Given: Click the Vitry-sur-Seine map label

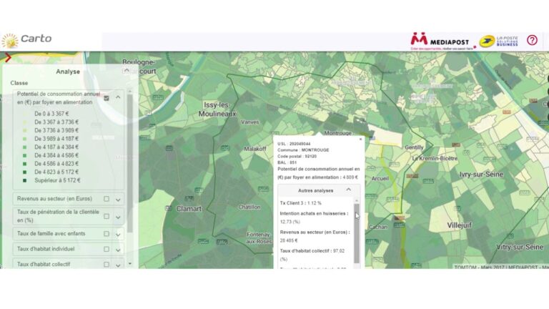Looking at the screenshot, I should point(520,247).
